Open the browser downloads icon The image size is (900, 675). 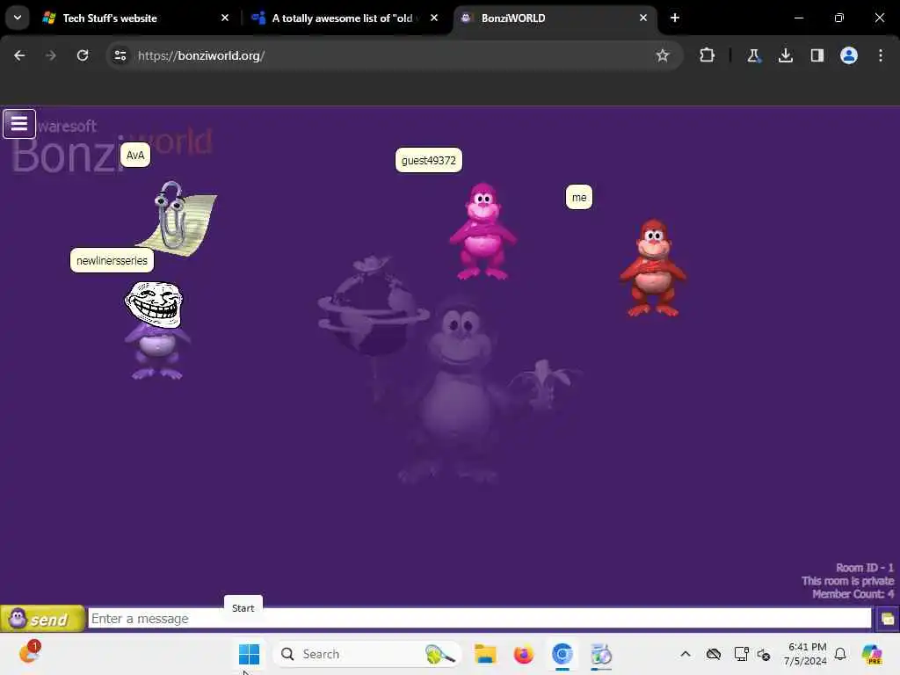tap(786, 55)
